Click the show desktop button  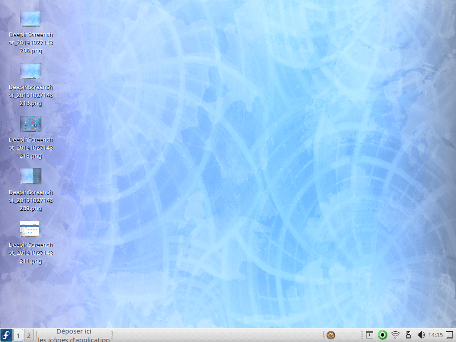point(449,335)
